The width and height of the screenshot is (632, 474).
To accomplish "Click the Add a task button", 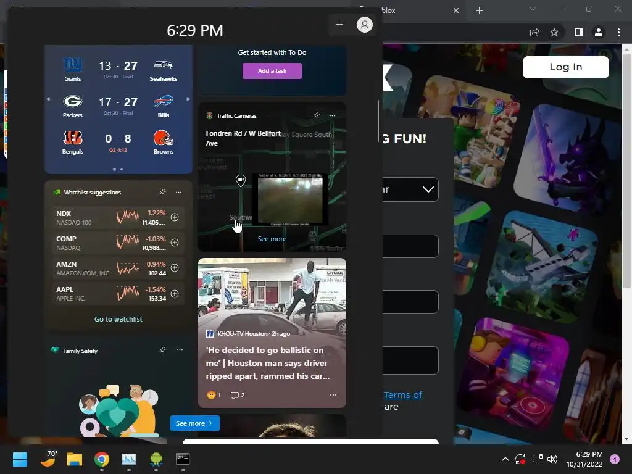I will pos(272,71).
